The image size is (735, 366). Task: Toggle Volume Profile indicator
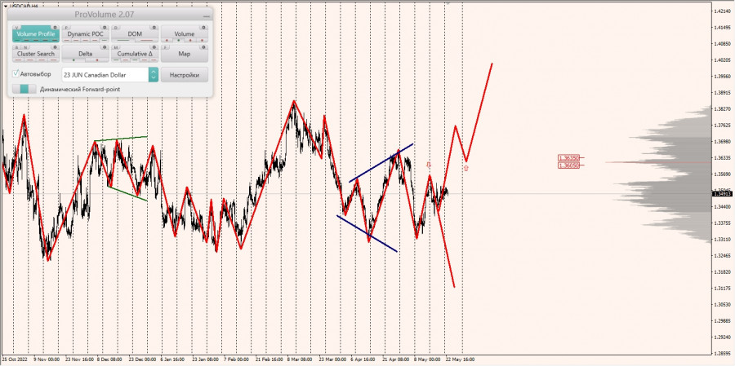click(x=36, y=34)
